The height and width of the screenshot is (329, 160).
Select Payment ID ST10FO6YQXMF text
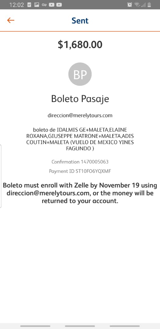[80, 171]
